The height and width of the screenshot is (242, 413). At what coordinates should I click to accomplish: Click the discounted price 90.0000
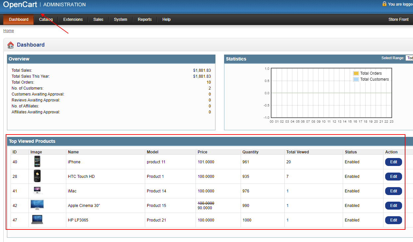point(205,208)
